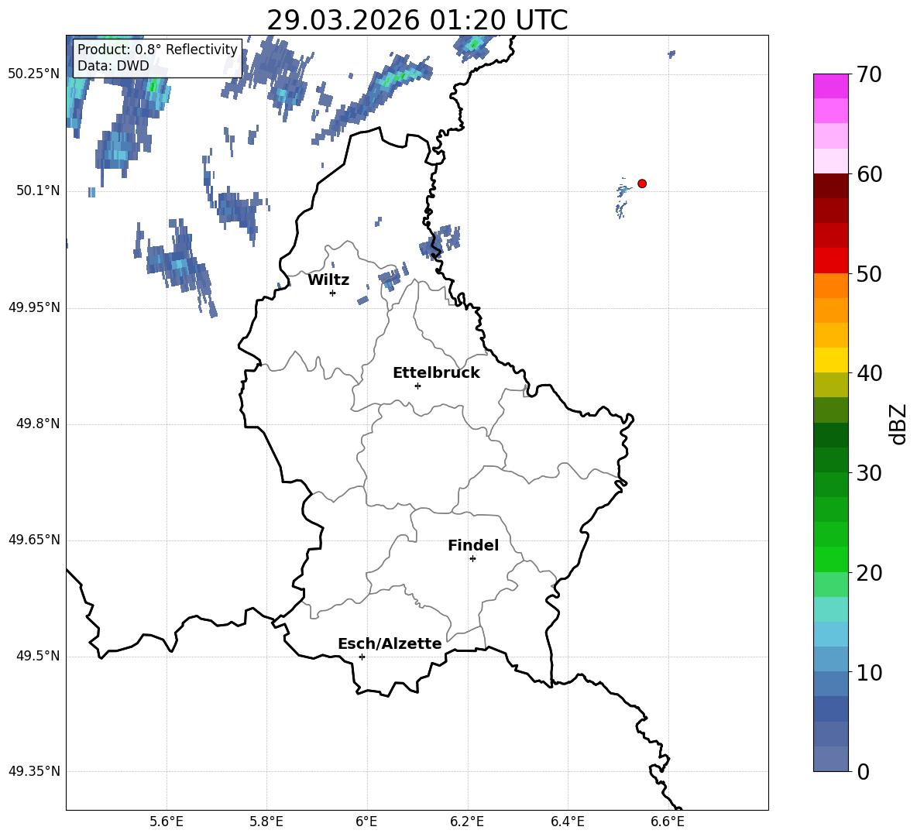The height and width of the screenshot is (837, 917).
Task: Click the colorbar tick label 50
Action: pyautogui.click(x=868, y=274)
